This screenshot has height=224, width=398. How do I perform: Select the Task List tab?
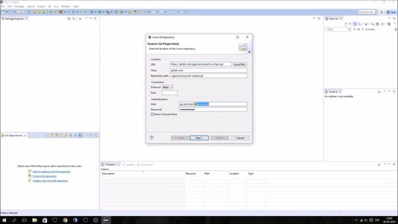pos(334,19)
